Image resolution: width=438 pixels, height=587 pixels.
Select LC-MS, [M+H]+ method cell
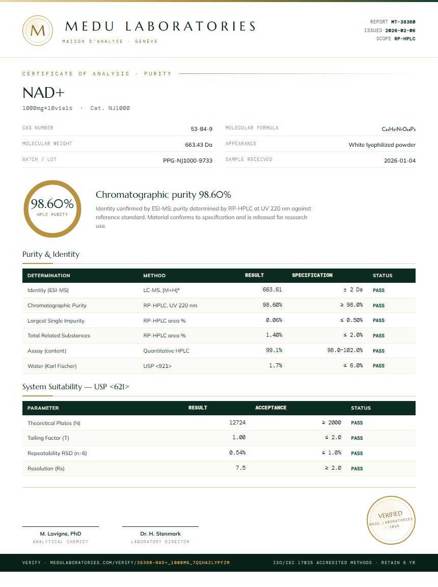click(x=161, y=290)
